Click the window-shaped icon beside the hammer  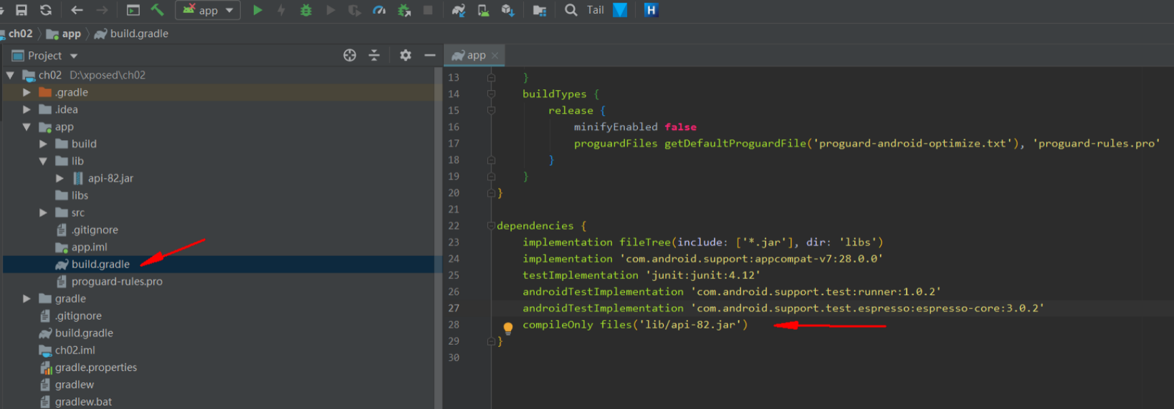(x=133, y=10)
